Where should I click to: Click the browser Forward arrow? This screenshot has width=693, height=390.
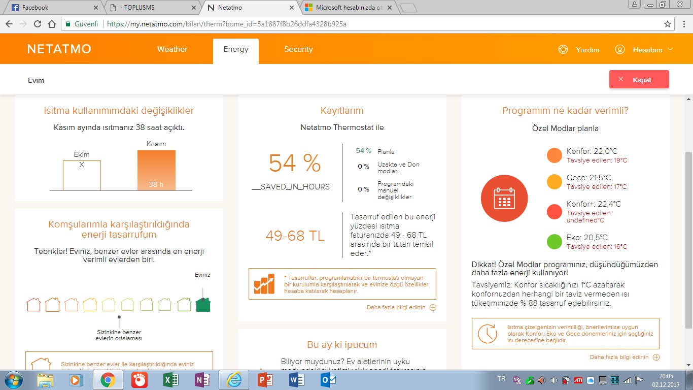point(23,24)
